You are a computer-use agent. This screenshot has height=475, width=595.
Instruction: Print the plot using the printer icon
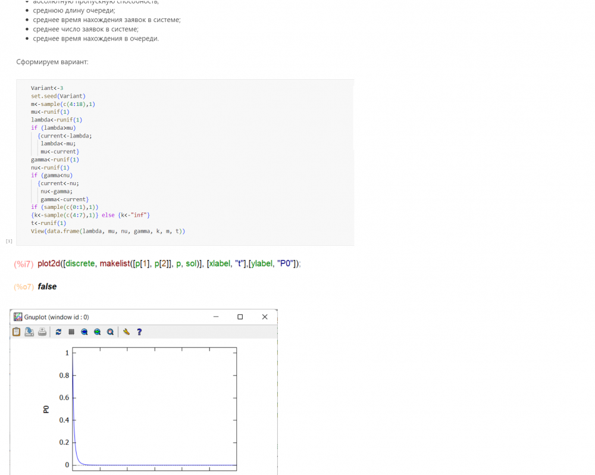pos(42,332)
